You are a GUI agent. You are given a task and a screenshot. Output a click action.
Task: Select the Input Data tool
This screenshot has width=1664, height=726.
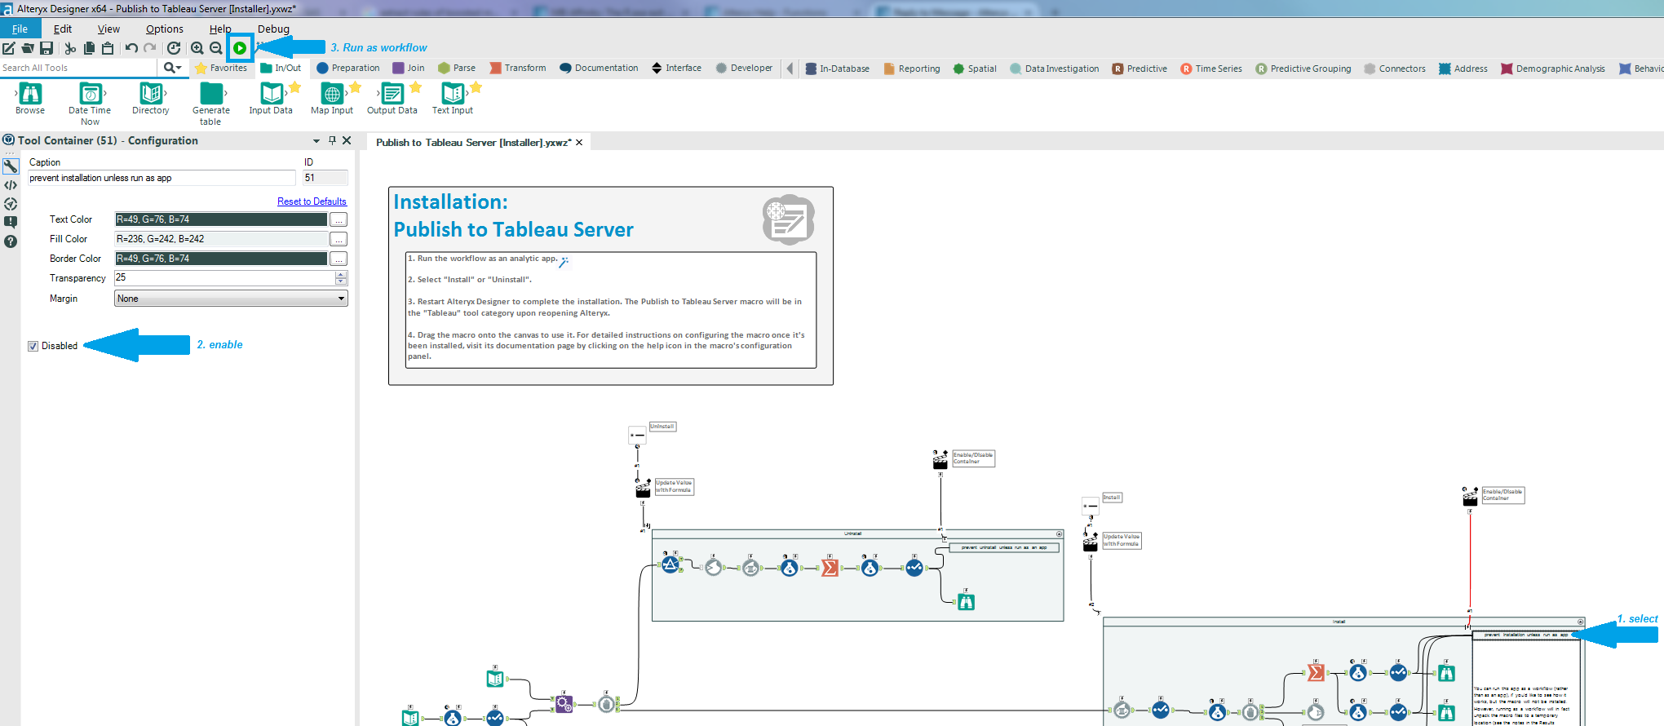[x=271, y=100]
